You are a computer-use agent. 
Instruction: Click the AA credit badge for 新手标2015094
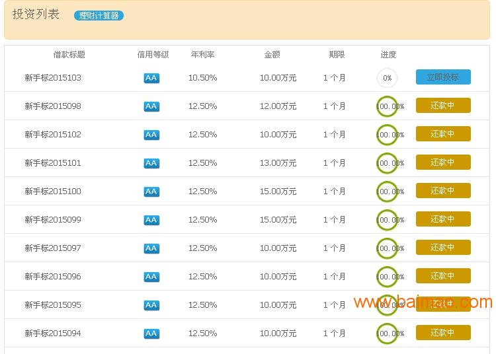[151, 334]
